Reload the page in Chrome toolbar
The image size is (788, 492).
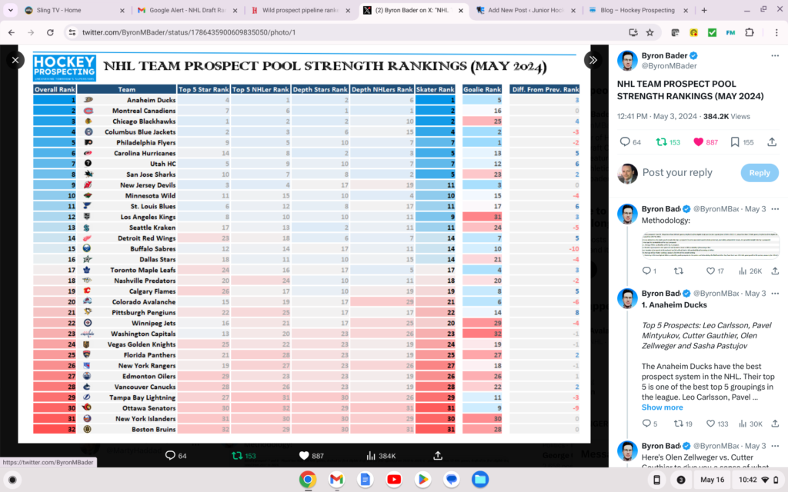(x=50, y=32)
